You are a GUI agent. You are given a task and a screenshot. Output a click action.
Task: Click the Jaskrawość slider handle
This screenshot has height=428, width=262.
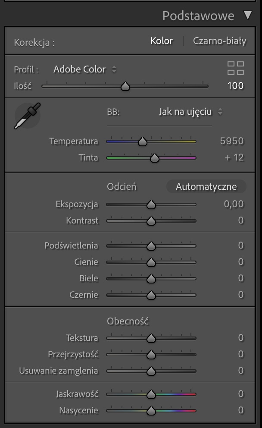151,394
